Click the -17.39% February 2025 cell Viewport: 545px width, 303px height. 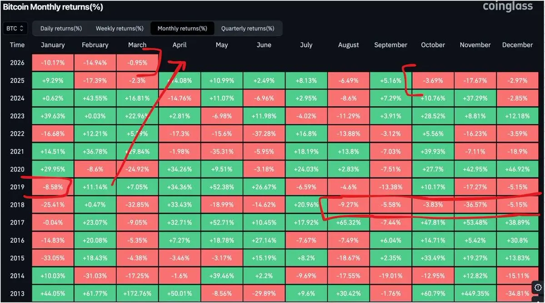[x=95, y=80]
